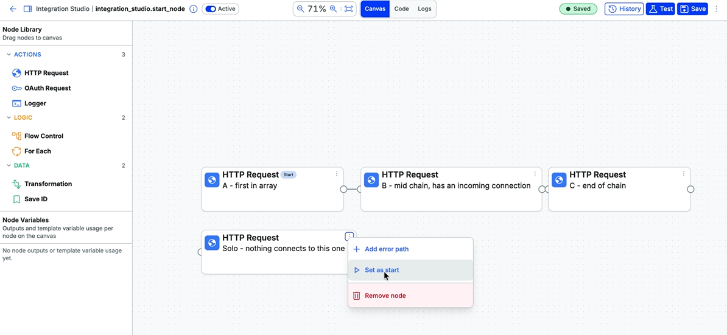
Task: Open the top-right kebab menu
Action: (716, 9)
